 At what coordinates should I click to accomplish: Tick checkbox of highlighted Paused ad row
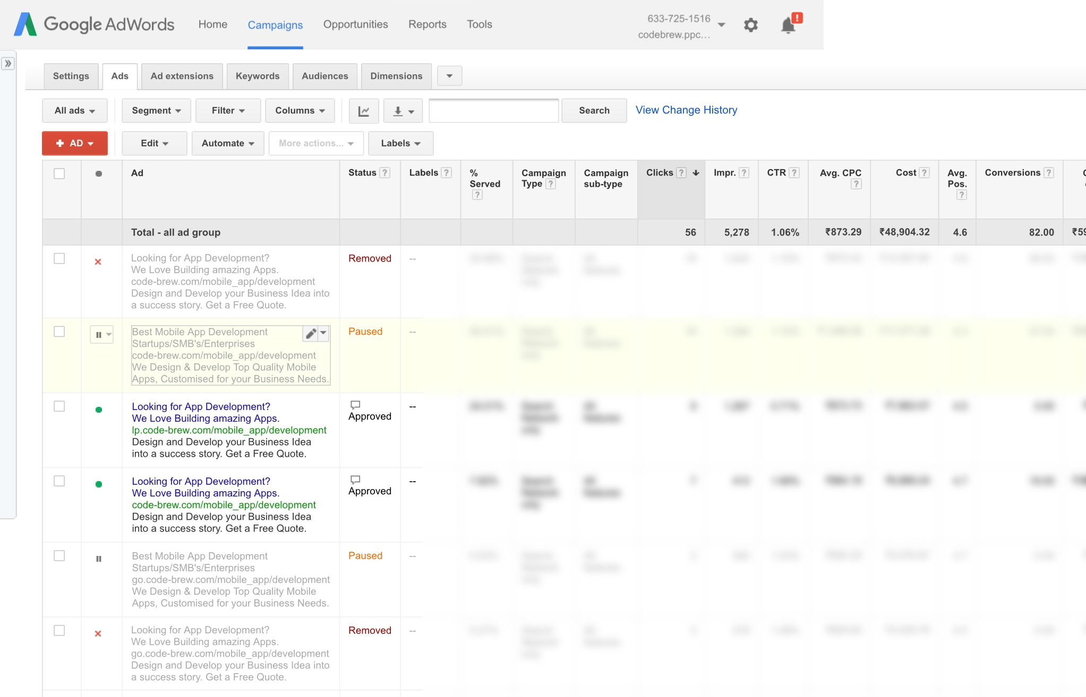point(59,332)
